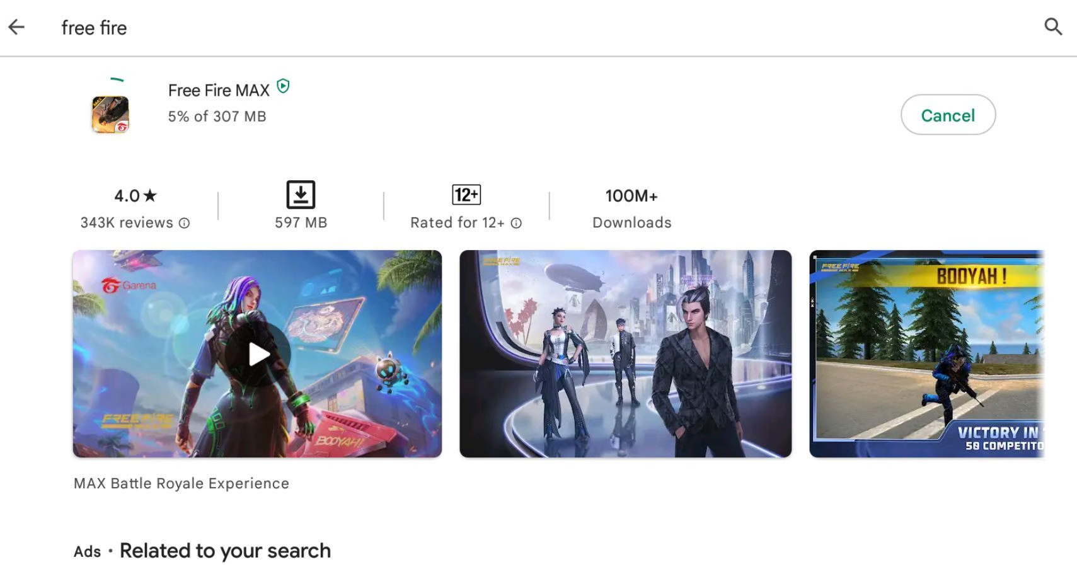
Task: Click the info icon beside 343K reviews
Action: click(x=184, y=223)
